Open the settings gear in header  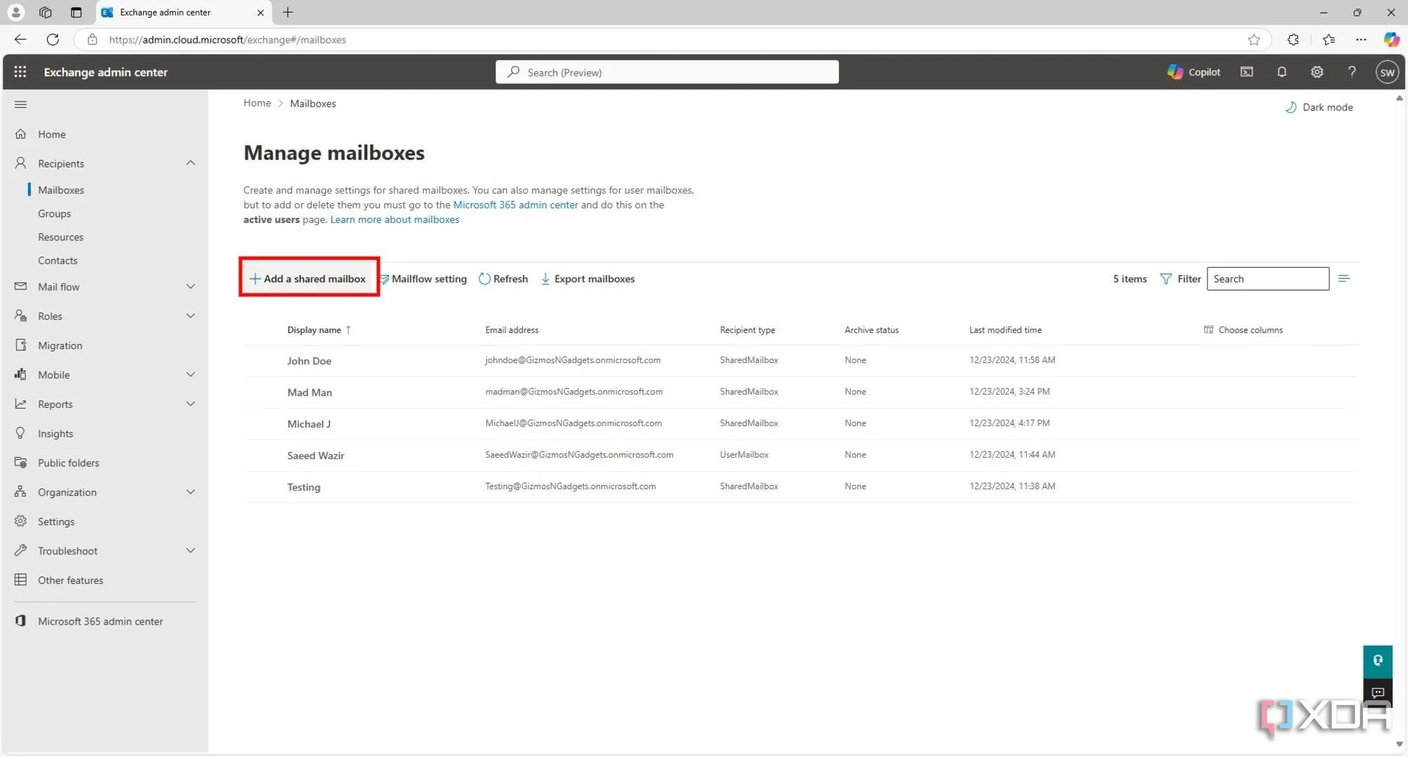coord(1317,72)
